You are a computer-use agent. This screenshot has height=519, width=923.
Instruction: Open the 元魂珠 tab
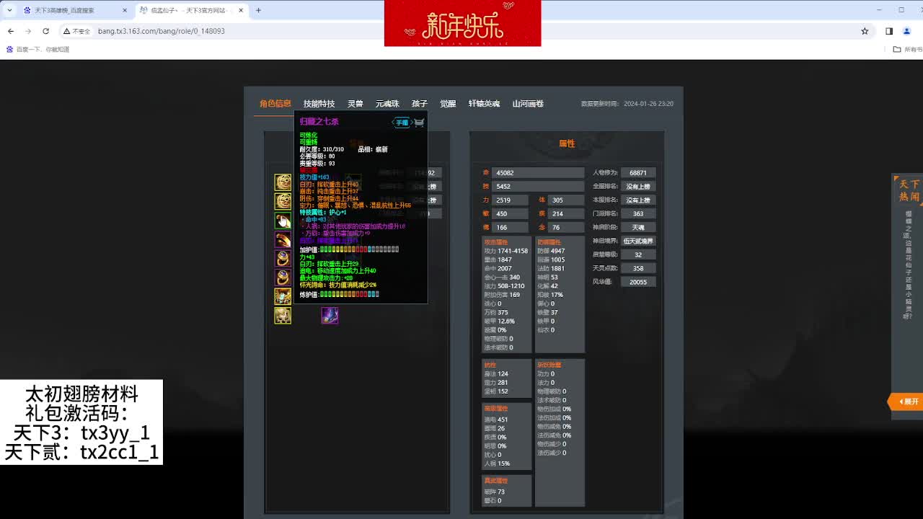(x=387, y=104)
